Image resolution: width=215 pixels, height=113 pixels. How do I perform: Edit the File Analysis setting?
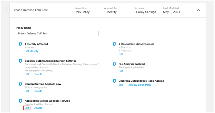(121, 71)
